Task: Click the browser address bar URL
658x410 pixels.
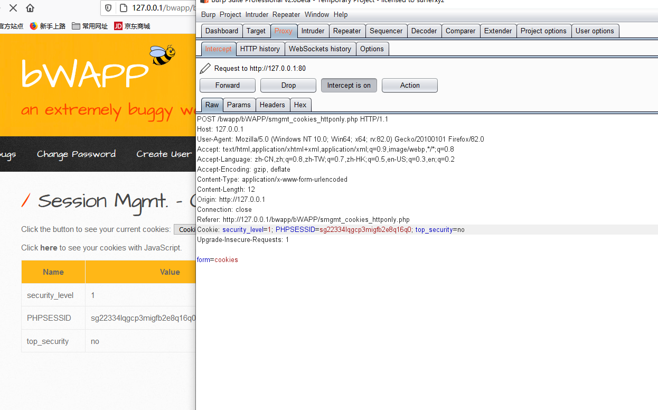Action: coord(164,8)
